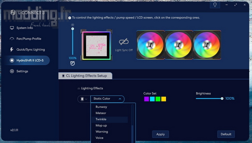Open Fan/Pump Profile section
Screen dimensions: 252x143
coord(29,39)
